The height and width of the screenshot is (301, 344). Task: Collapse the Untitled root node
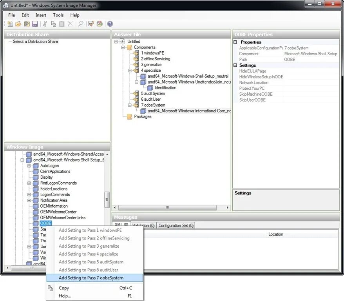[x=116, y=42]
